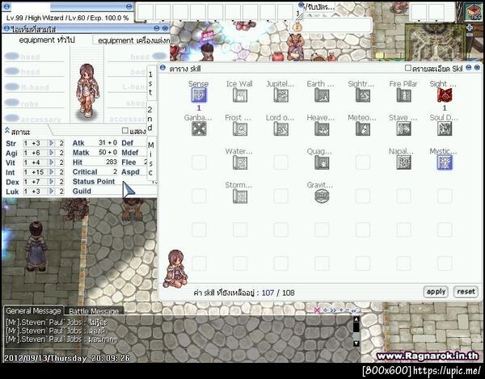Select the Meteor Storm skill icon
485x379 pixels.
click(x=363, y=128)
